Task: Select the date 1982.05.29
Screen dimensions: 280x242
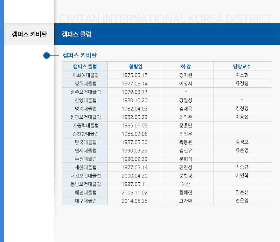Action: point(135,117)
